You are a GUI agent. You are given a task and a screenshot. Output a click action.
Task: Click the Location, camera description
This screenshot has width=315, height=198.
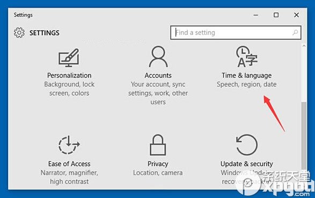pyautogui.click(x=158, y=173)
